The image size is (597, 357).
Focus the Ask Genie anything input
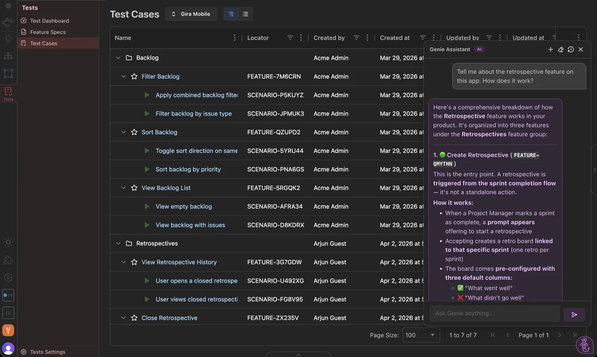(x=495, y=314)
